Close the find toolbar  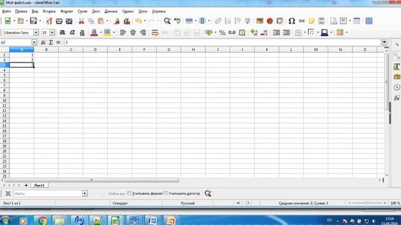pos(8,193)
